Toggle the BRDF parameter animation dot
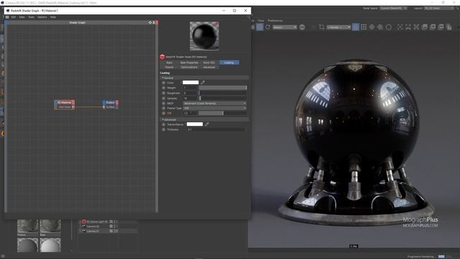Screen dimensions: 460x259 tap(164, 104)
